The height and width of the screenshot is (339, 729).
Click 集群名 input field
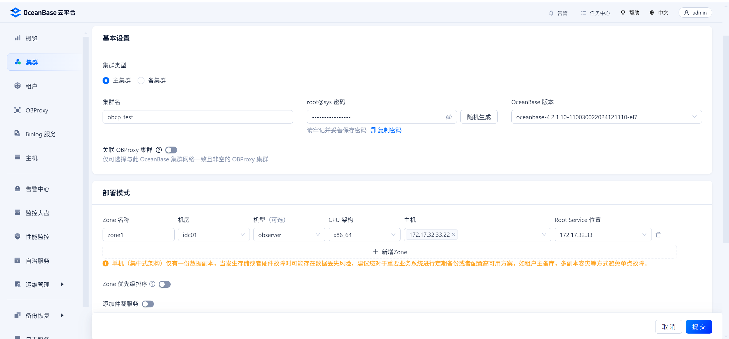pyautogui.click(x=198, y=117)
